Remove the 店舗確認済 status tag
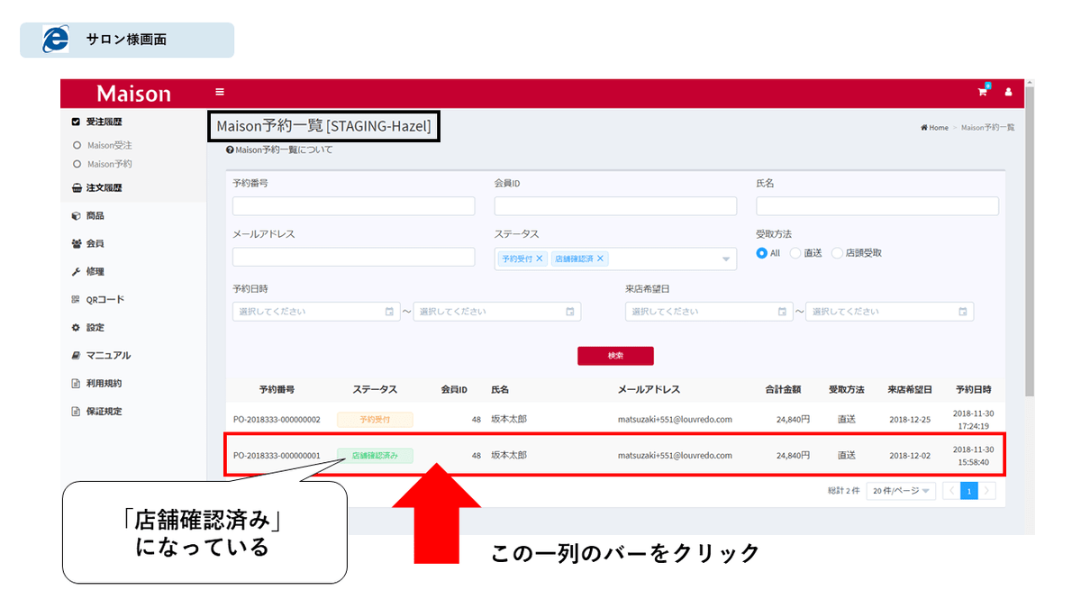The image size is (1081, 608). coord(601,259)
